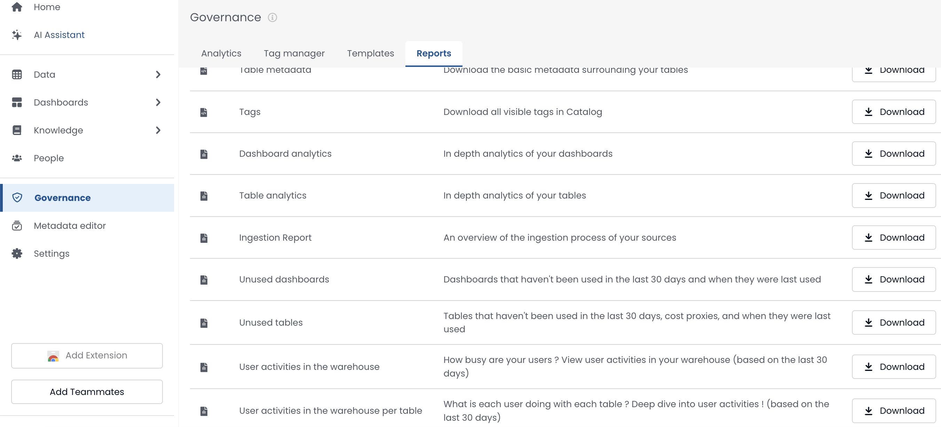Viewport: 941px width, 427px height.
Task: Click the Tags report file icon
Action: [x=204, y=112]
